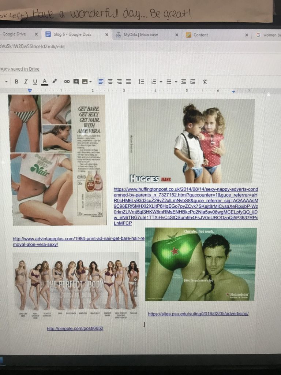Open line spacing options

point(141,82)
